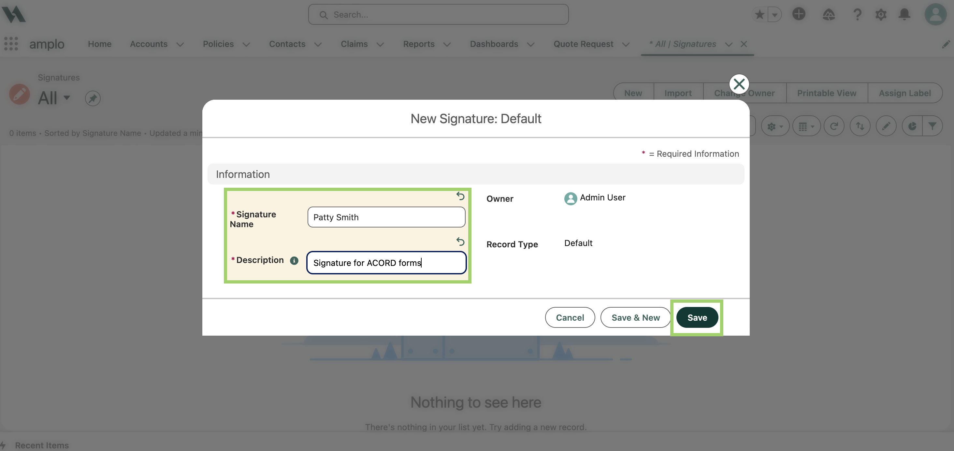Open the Quote Request tab
Viewport: 954px width, 451px height.
(583, 44)
